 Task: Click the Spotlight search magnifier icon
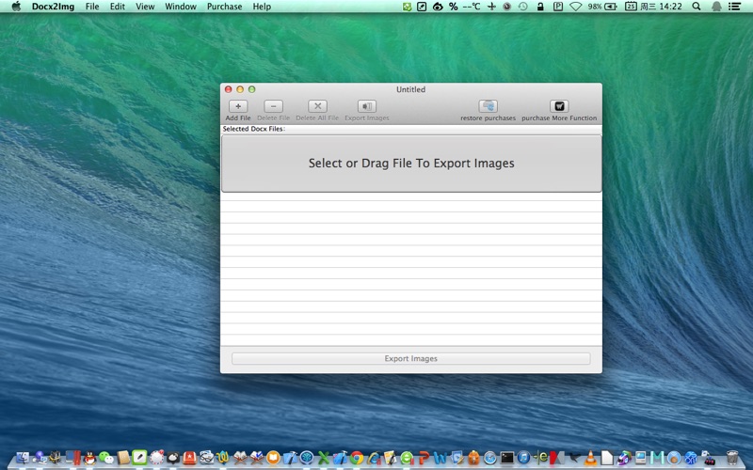pyautogui.click(x=696, y=7)
